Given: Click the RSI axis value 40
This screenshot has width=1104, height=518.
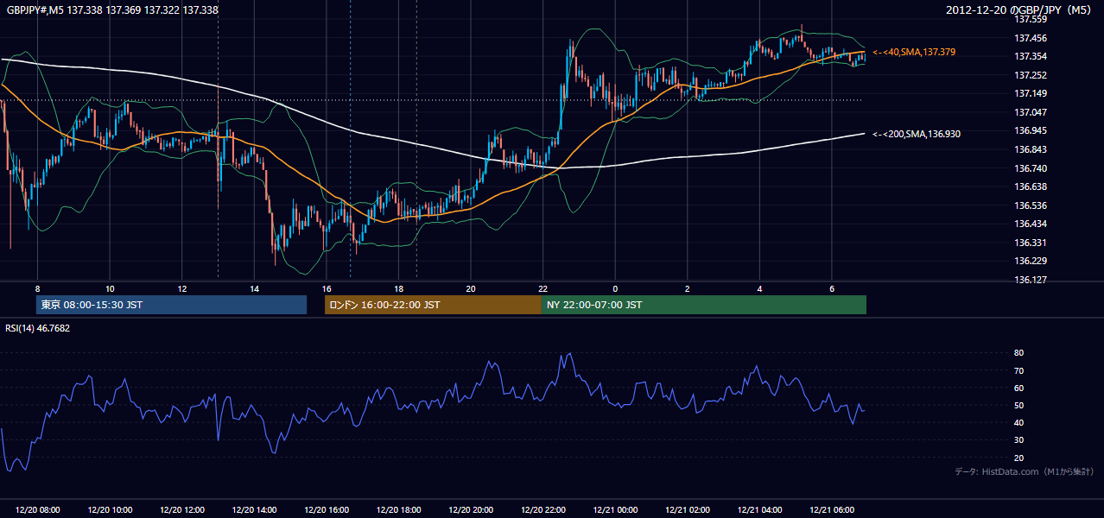Looking at the screenshot, I should coord(1018,422).
